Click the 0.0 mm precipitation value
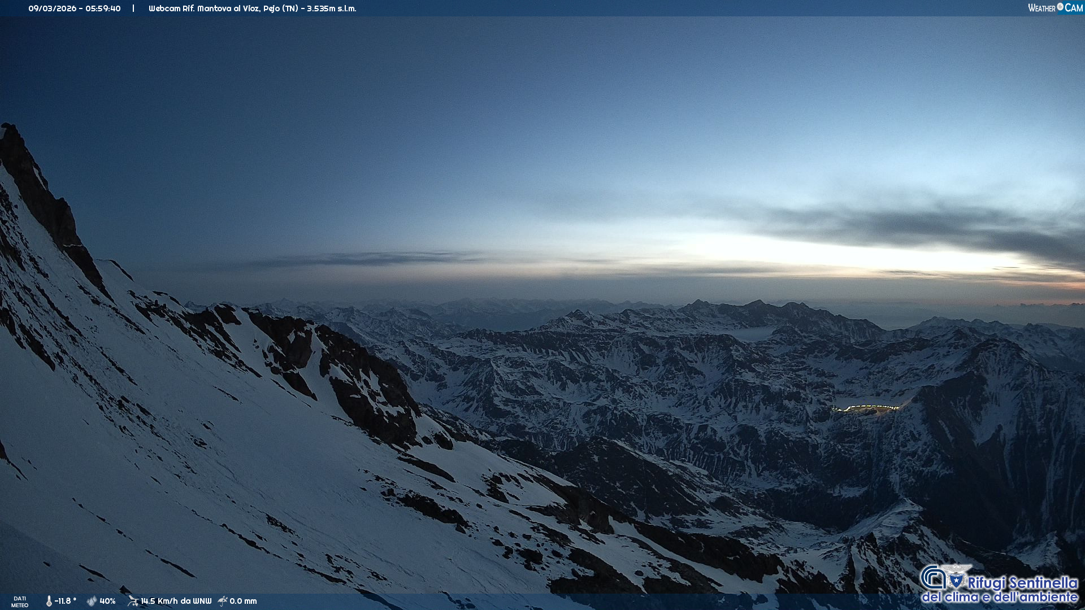Screen dimensions: 1085x610 point(243,601)
